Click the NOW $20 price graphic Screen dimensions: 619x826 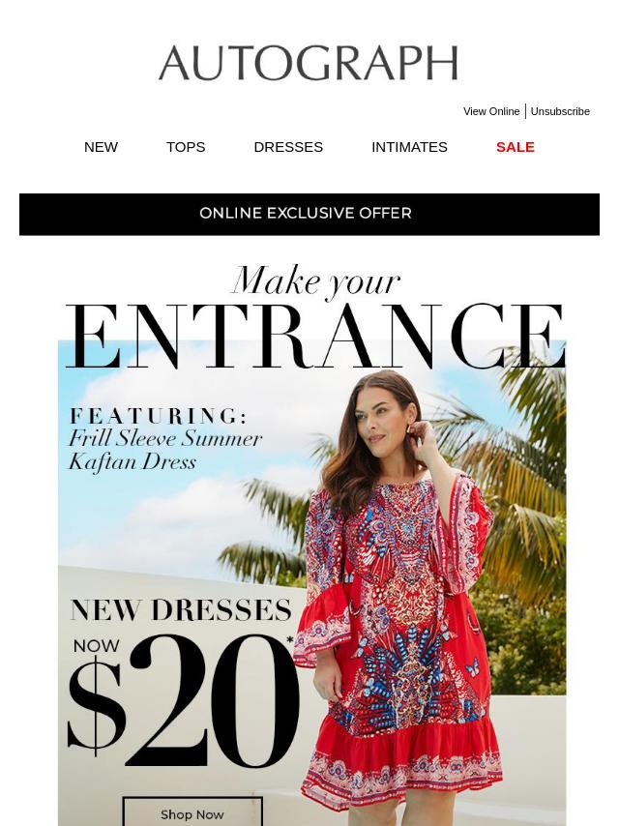(x=182, y=699)
